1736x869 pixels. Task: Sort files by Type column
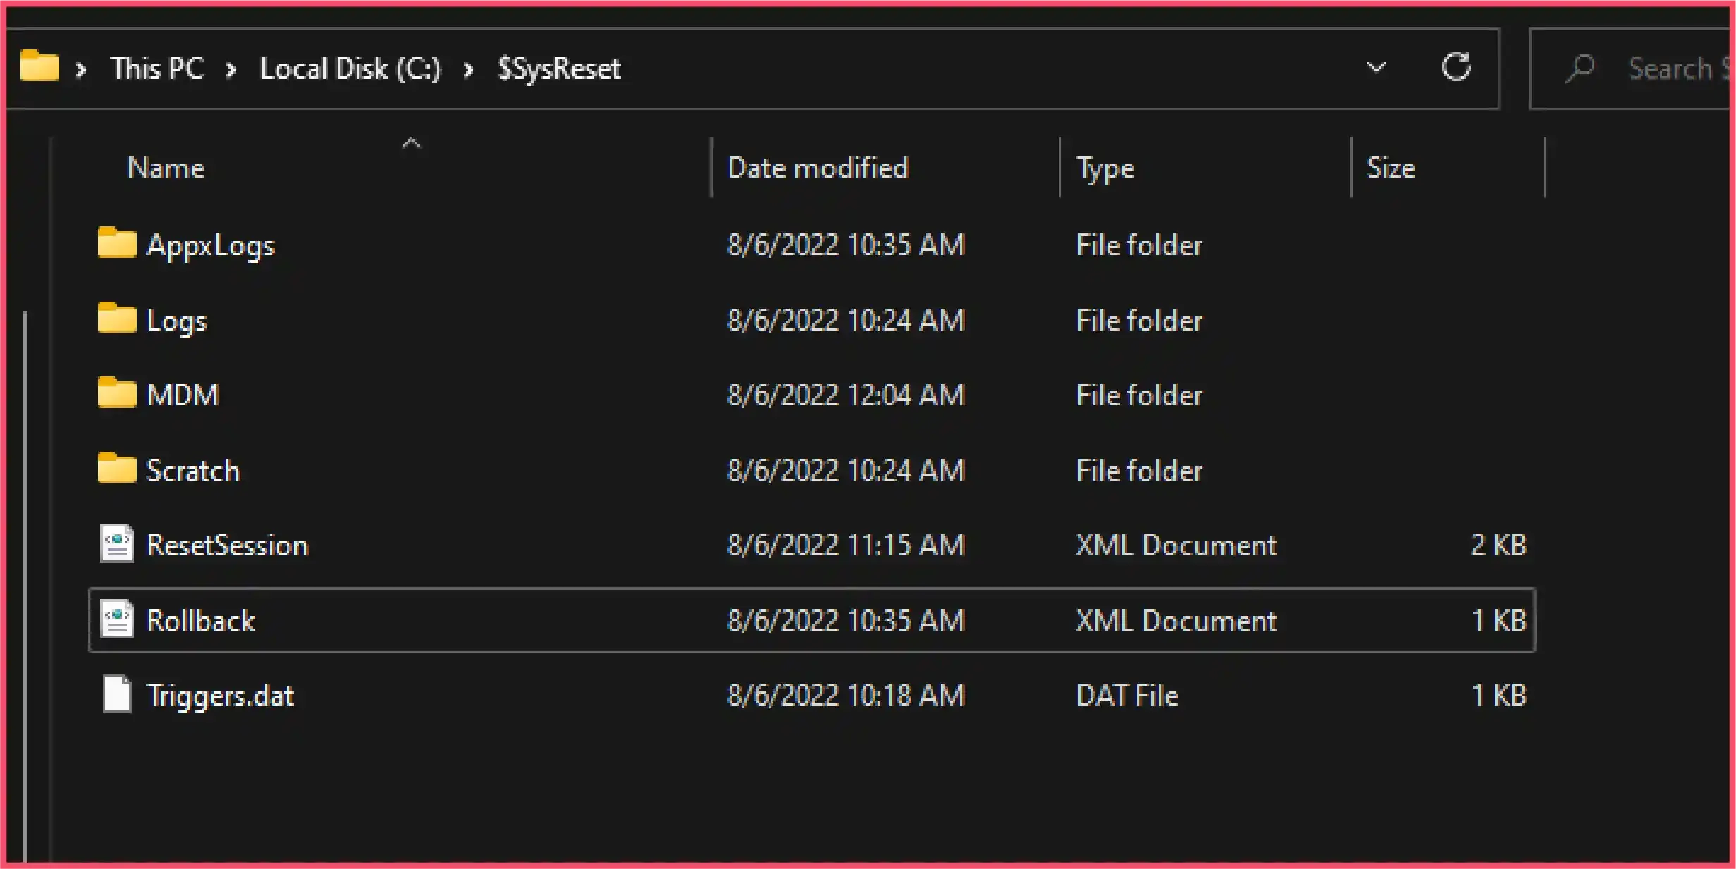tap(1104, 168)
